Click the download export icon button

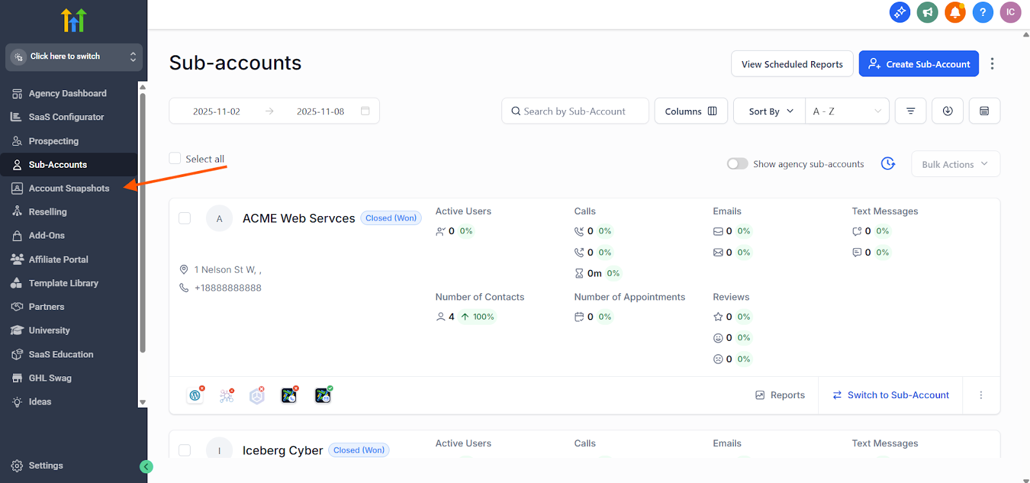(948, 111)
